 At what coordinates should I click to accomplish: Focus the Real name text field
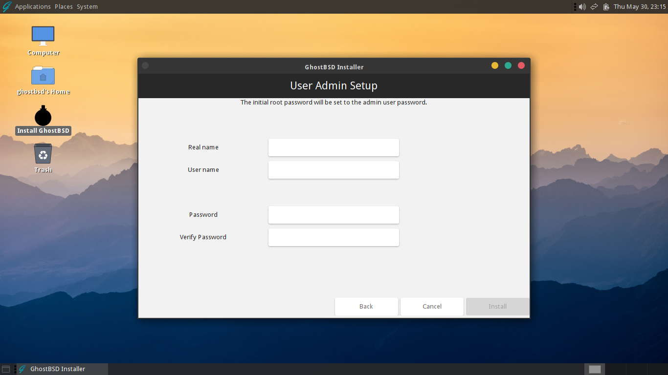click(334, 147)
